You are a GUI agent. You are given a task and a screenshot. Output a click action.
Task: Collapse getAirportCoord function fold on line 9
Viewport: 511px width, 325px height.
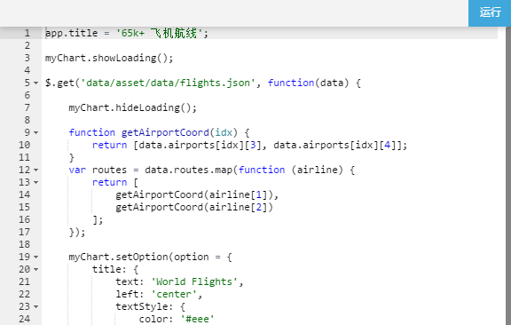pos(35,133)
